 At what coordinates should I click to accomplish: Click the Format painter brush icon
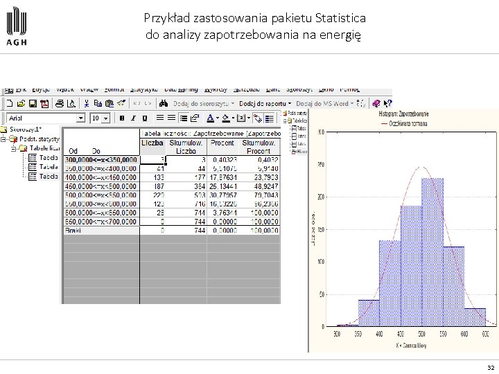pyautogui.click(x=121, y=103)
